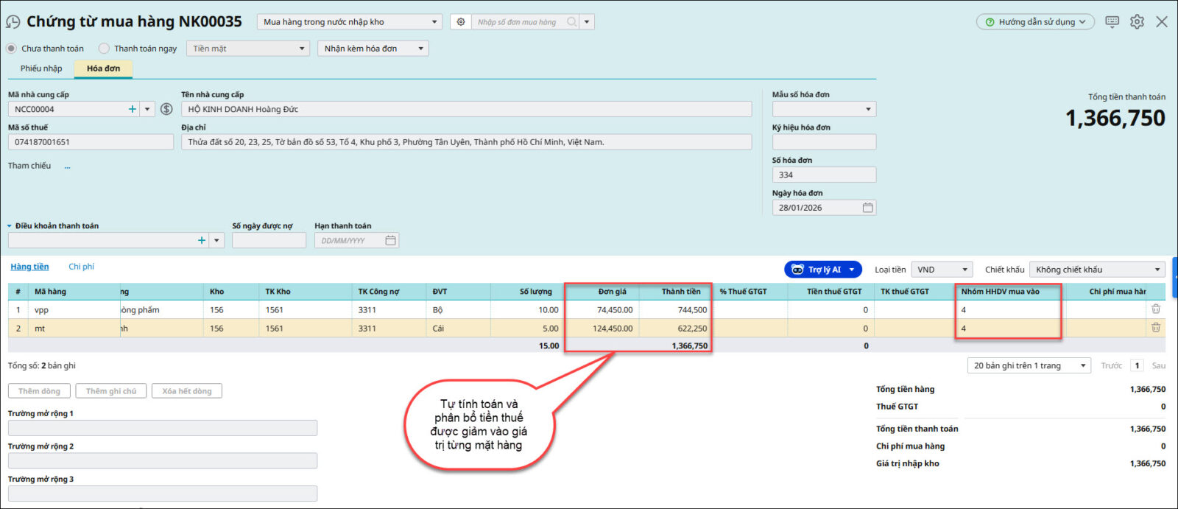This screenshot has width=1178, height=509.
Task: Switch to the Chi phí tab
Action: click(x=81, y=267)
